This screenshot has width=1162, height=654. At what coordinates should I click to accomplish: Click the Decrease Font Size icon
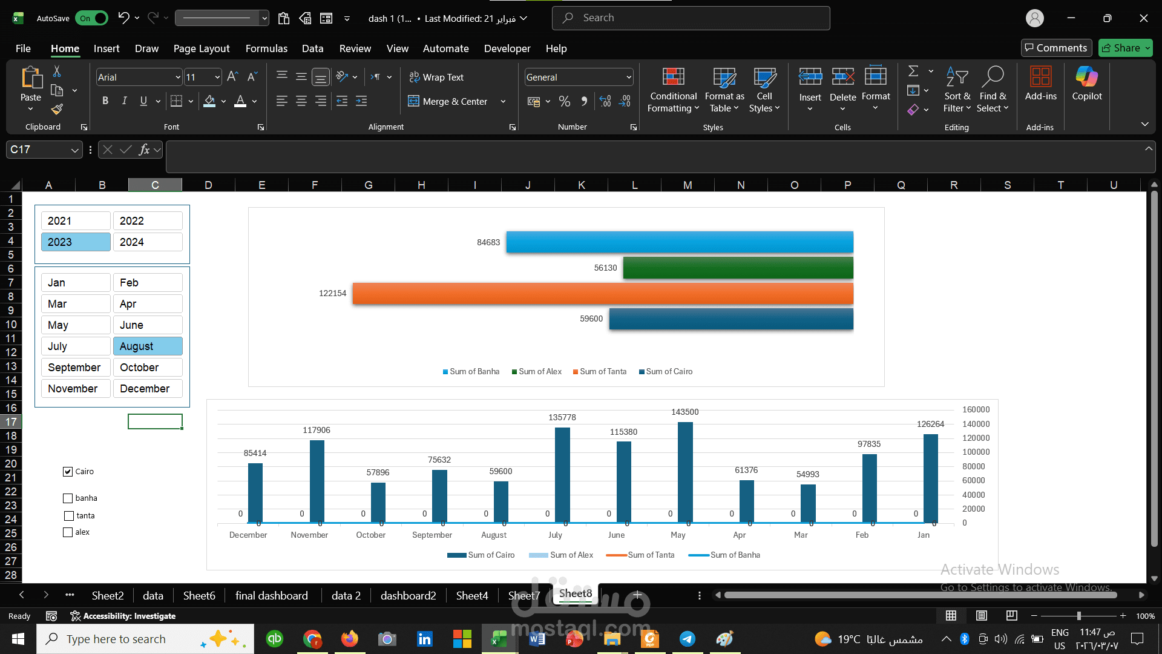[x=252, y=77]
